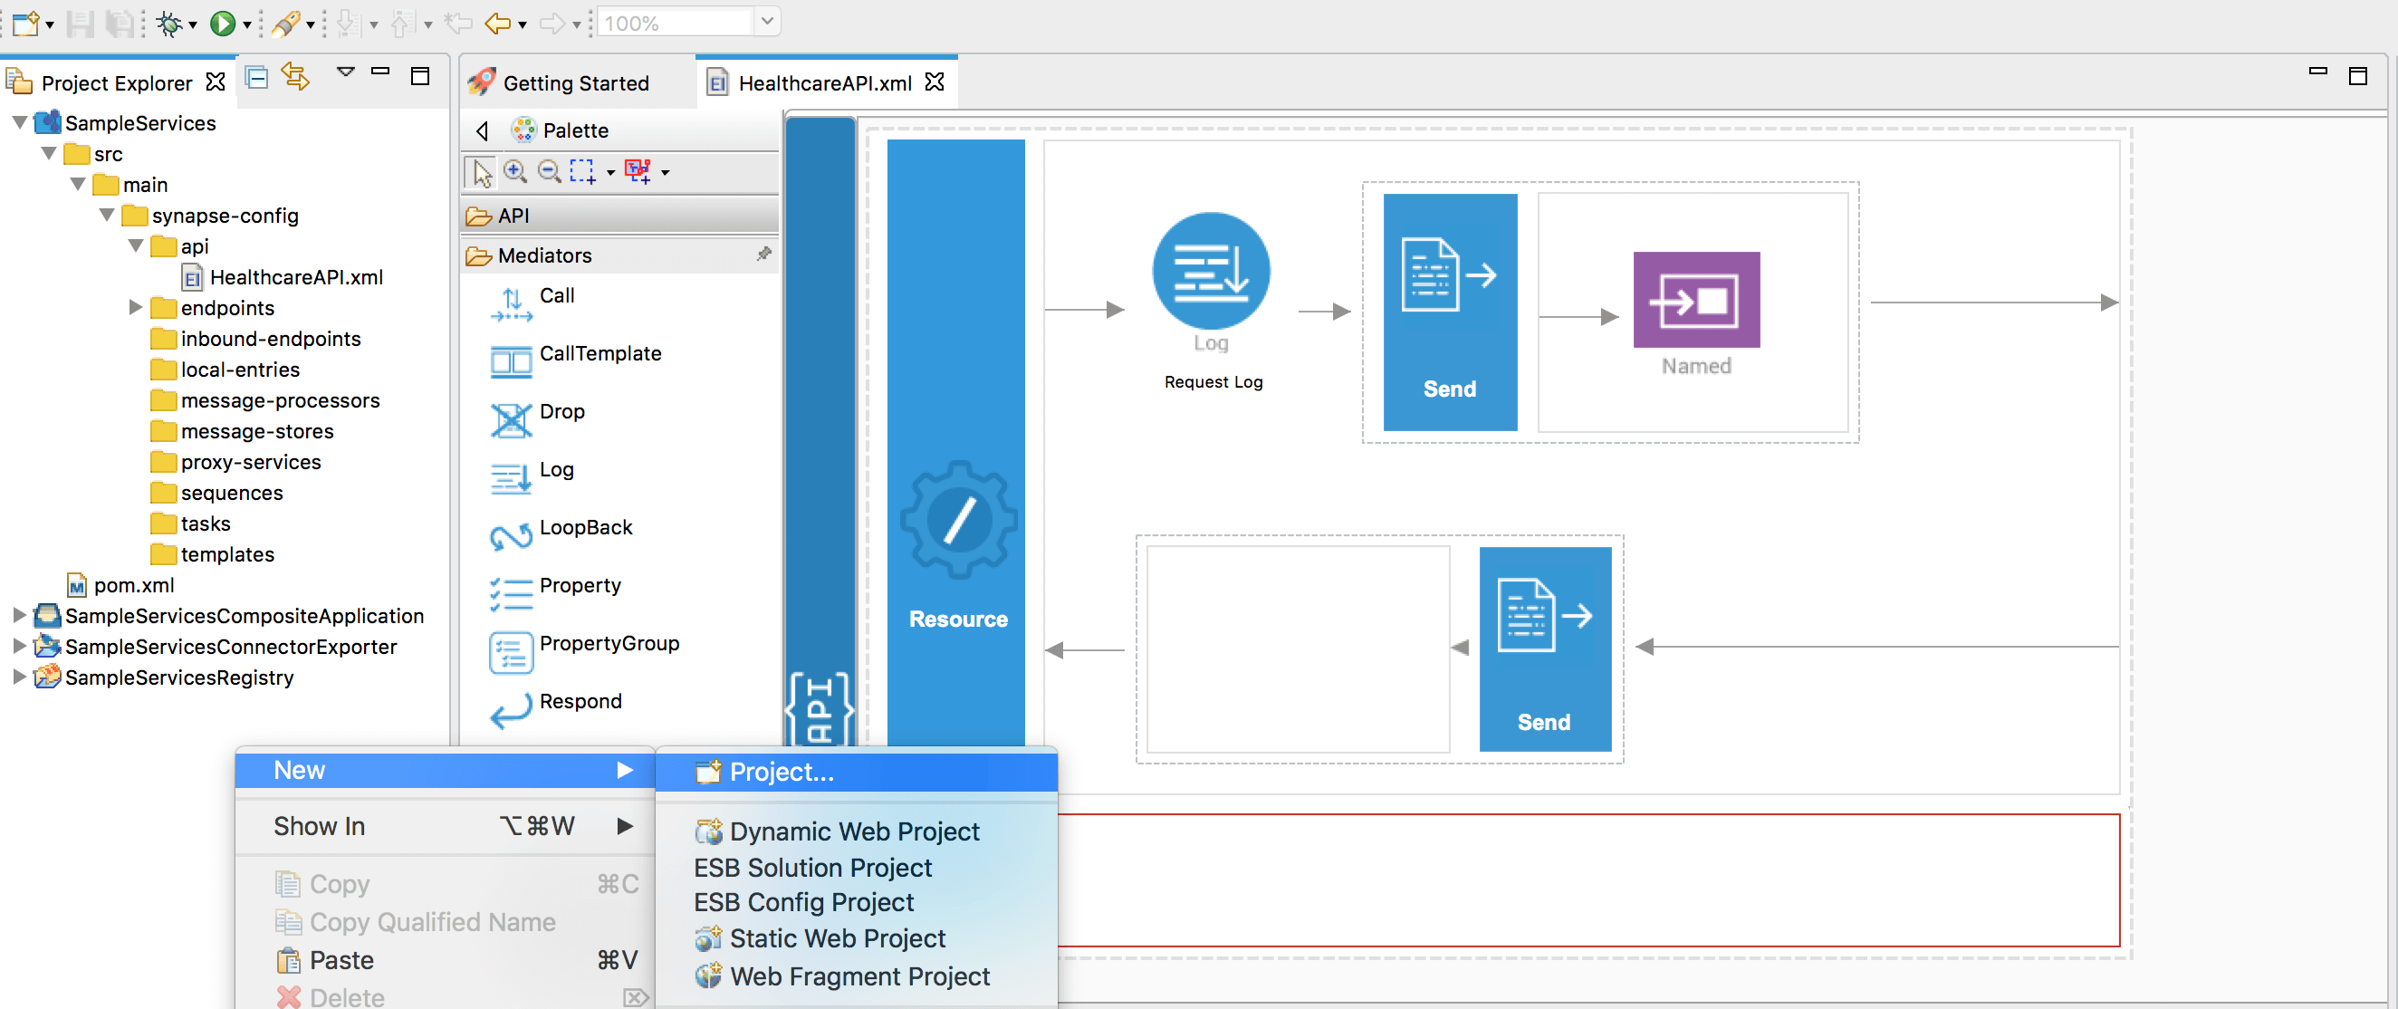Image resolution: width=2398 pixels, height=1009 pixels.
Task: Collapse the Palette with the left arrow
Action: (482, 130)
